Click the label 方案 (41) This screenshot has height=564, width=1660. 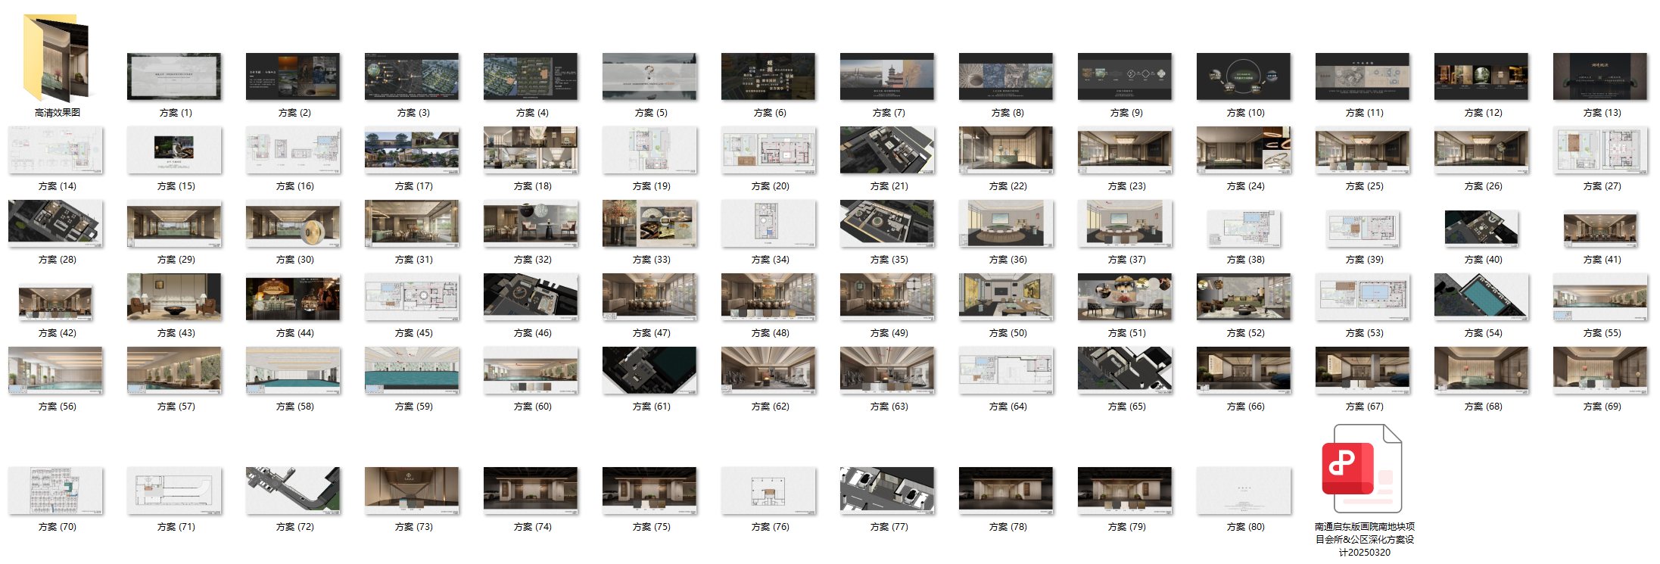[1602, 260]
